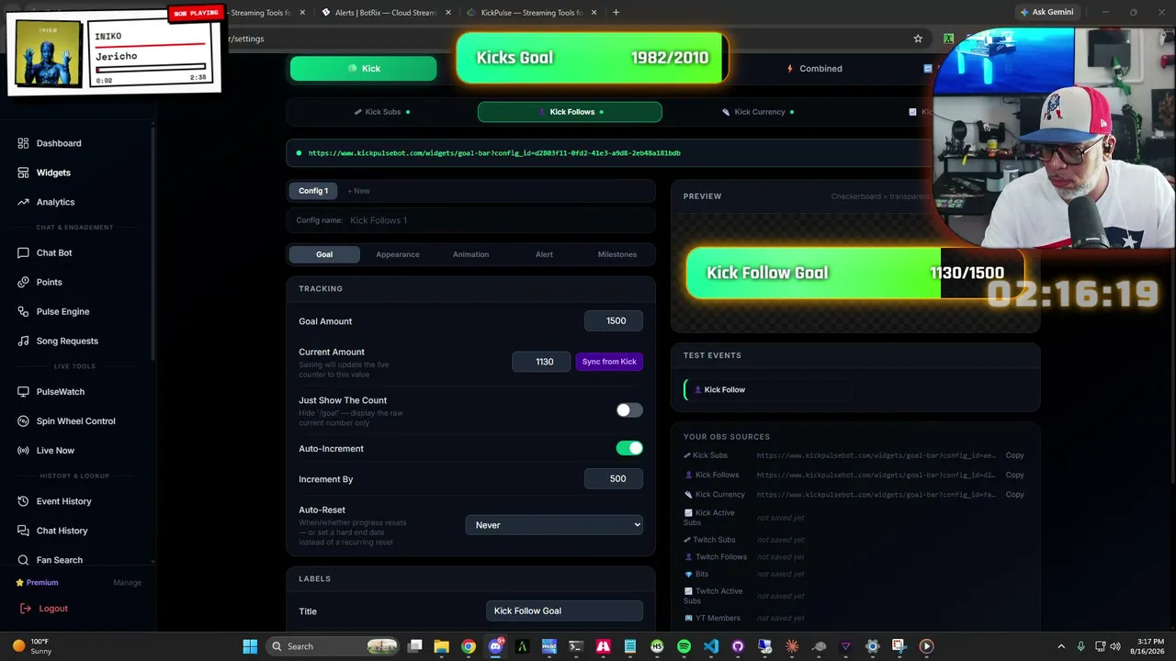The width and height of the screenshot is (1176, 661).
Task: Click the Widgets sidebar icon
Action: [23, 173]
